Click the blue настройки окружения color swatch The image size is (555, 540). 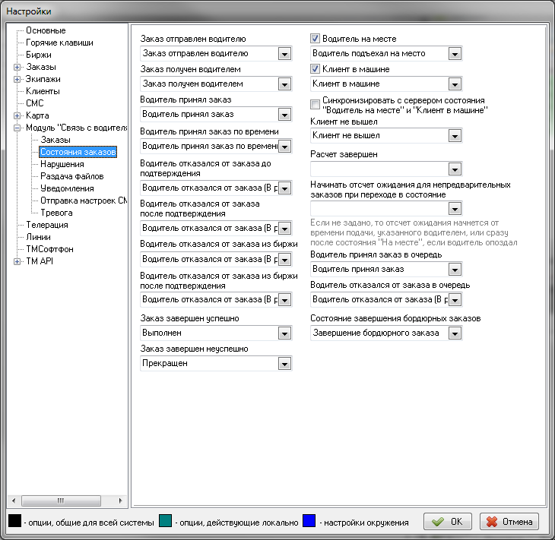point(309,522)
